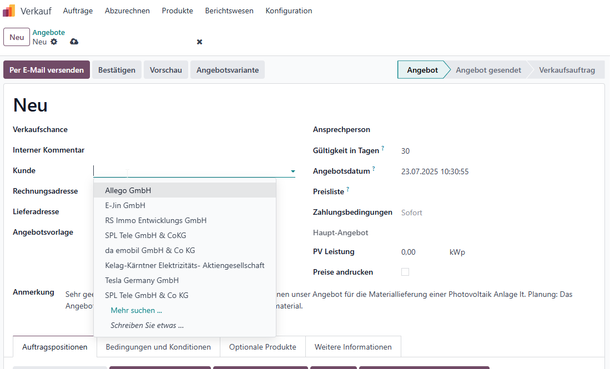Screen dimensions: 610x369
Task: Toggle the Preise andrucken checkbox
Action: point(405,272)
